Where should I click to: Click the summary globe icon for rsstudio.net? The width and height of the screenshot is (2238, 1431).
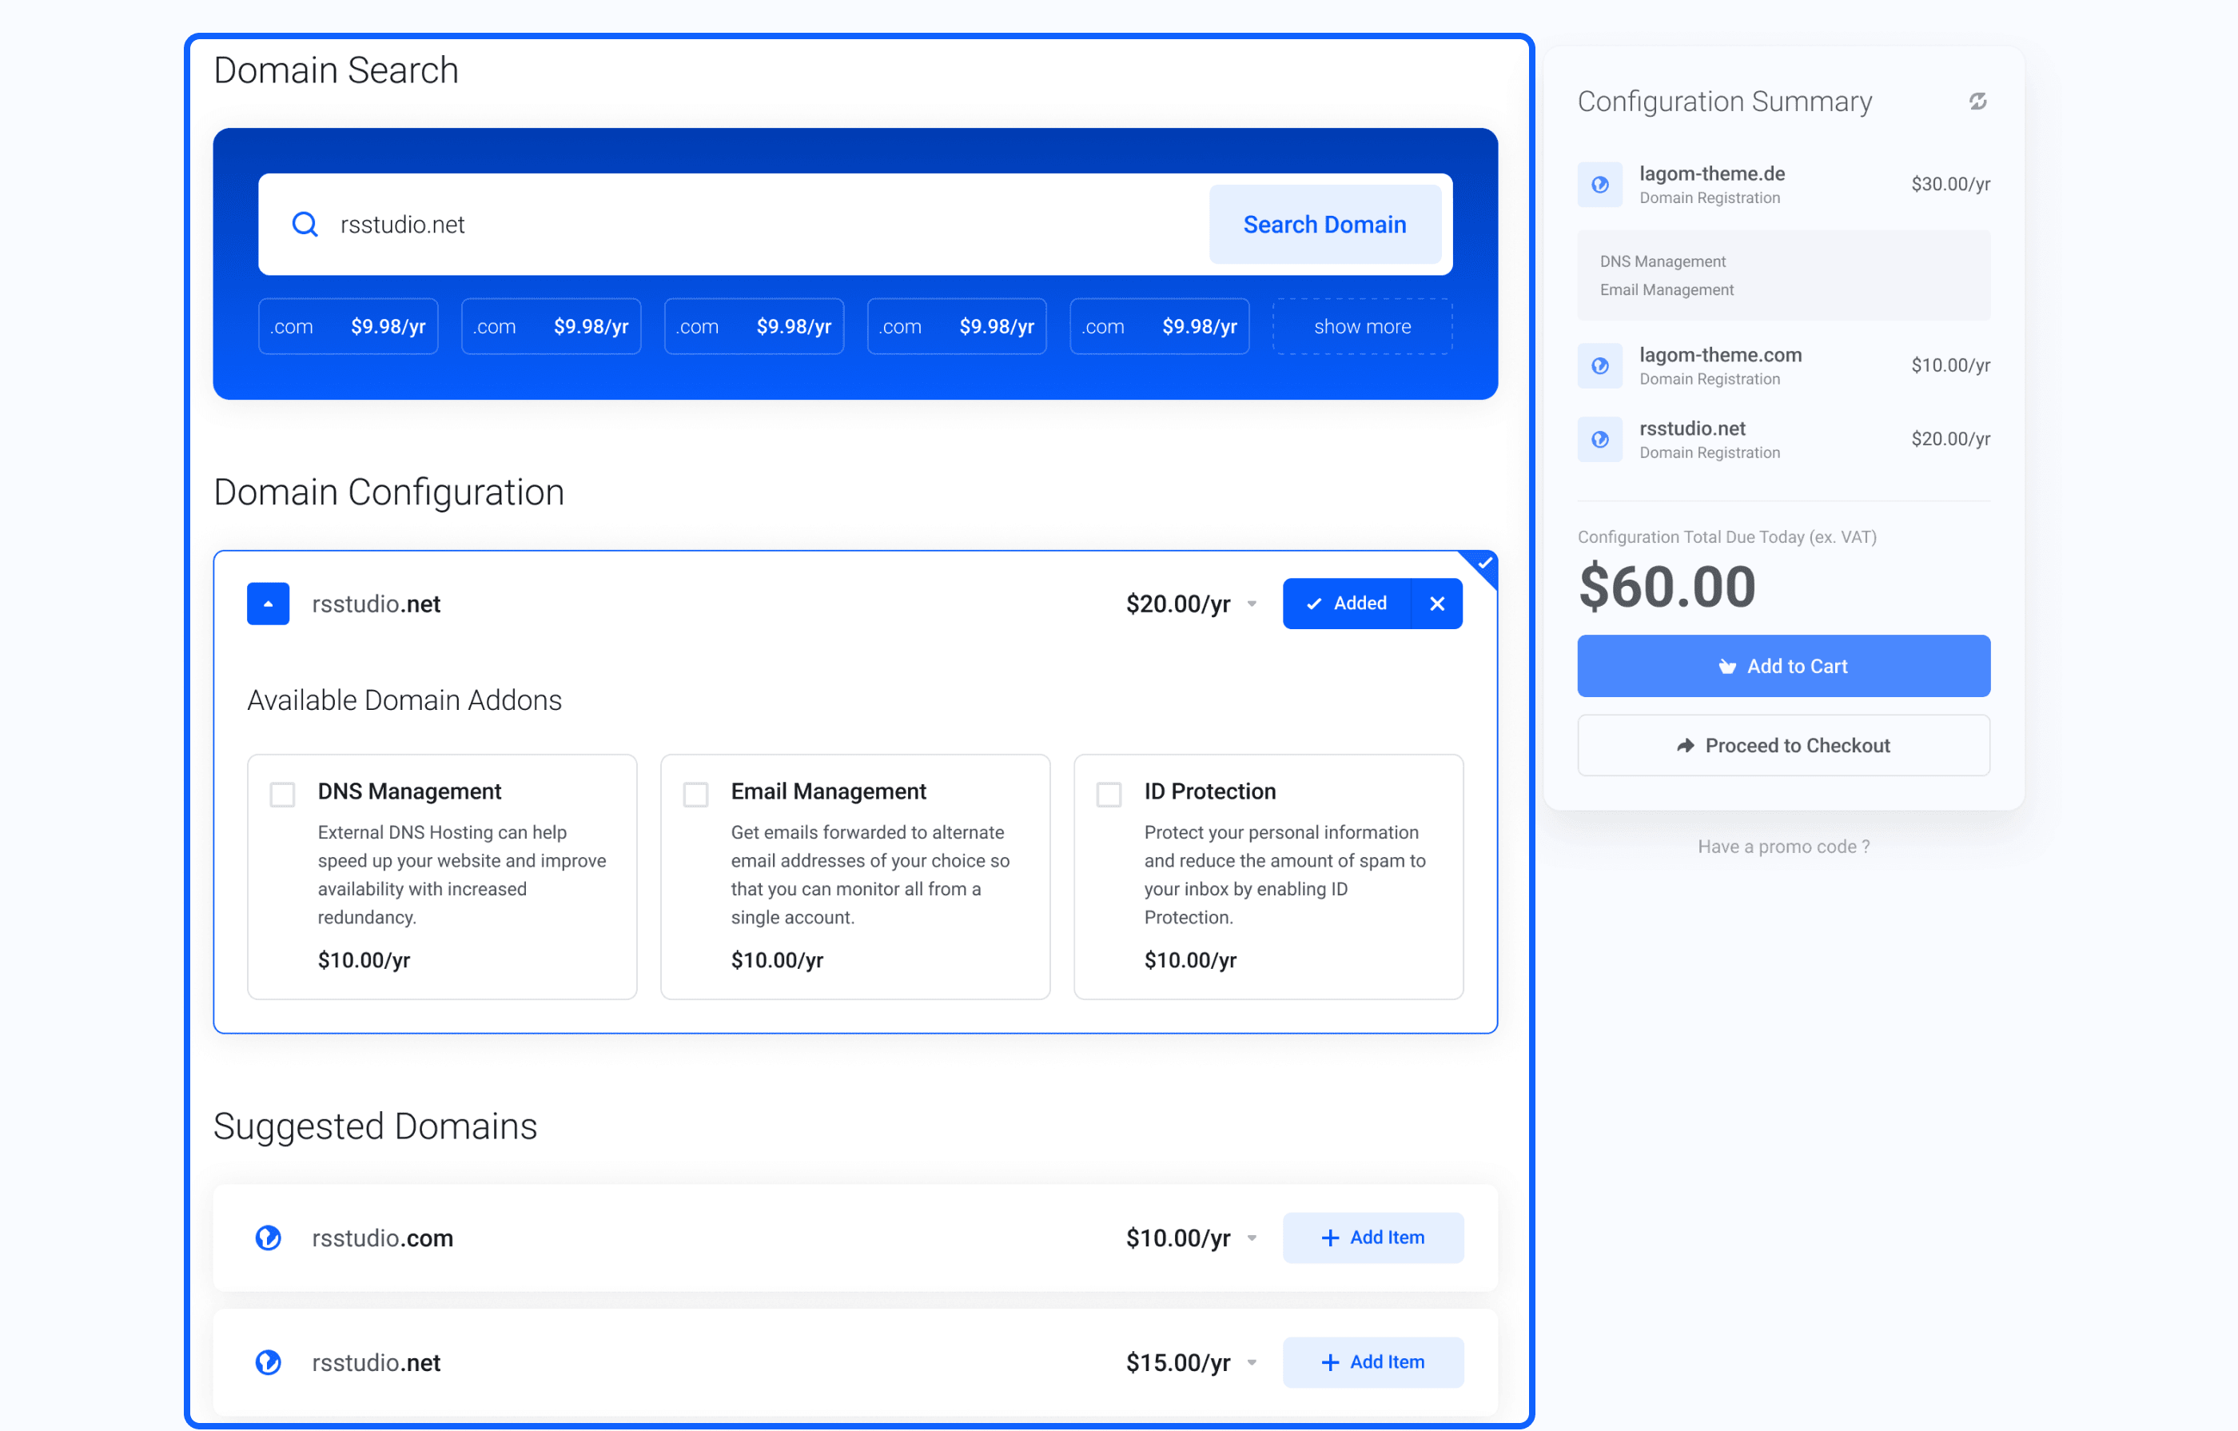point(1599,439)
